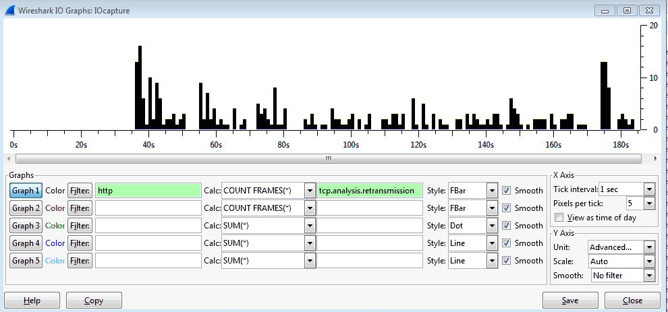Click the Help button
The width and height of the screenshot is (668, 312).
coord(32,301)
